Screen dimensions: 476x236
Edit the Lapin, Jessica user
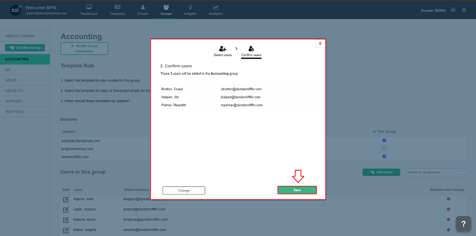(66, 209)
